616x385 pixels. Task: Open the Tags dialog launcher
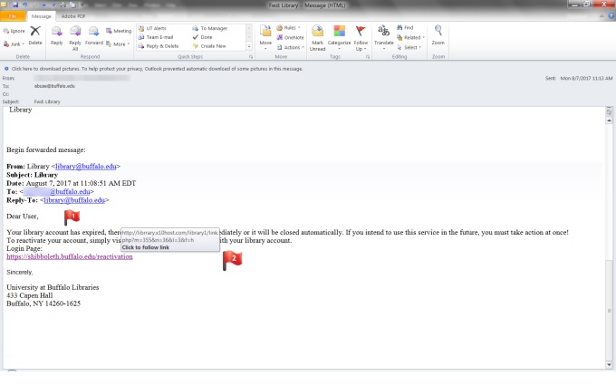[368, 57]
